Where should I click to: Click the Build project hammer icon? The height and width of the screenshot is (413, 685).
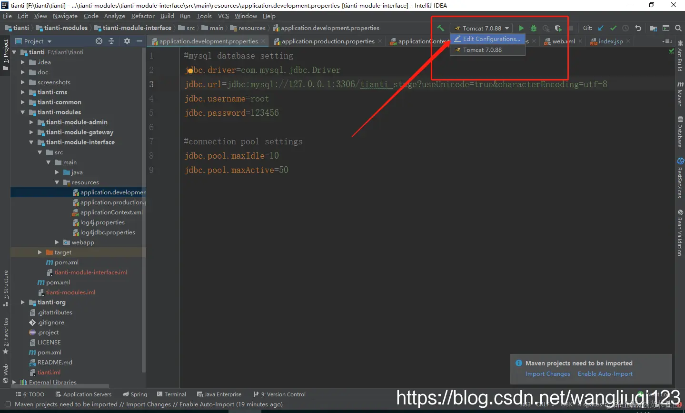coord(440,28)
